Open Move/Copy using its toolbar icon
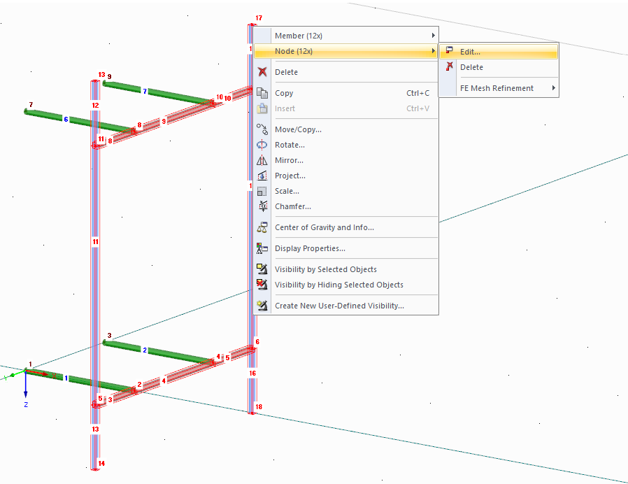The height and width of the screenshot is (484, 628). tap(262, 129)
